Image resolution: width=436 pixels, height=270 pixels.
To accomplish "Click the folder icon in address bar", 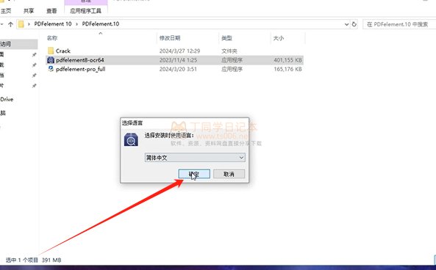I will click(x=21, y=24).
